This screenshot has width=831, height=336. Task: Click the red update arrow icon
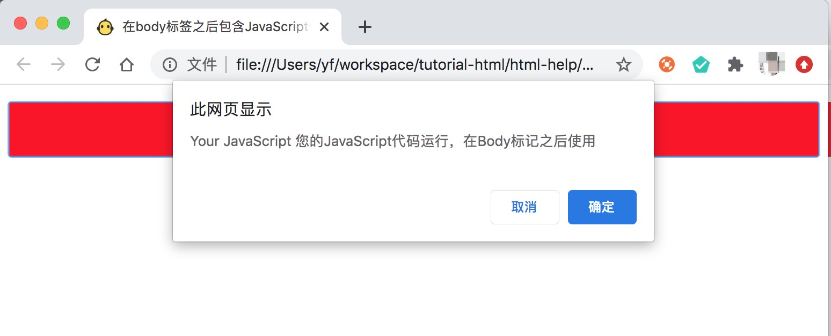coord(804,65)
